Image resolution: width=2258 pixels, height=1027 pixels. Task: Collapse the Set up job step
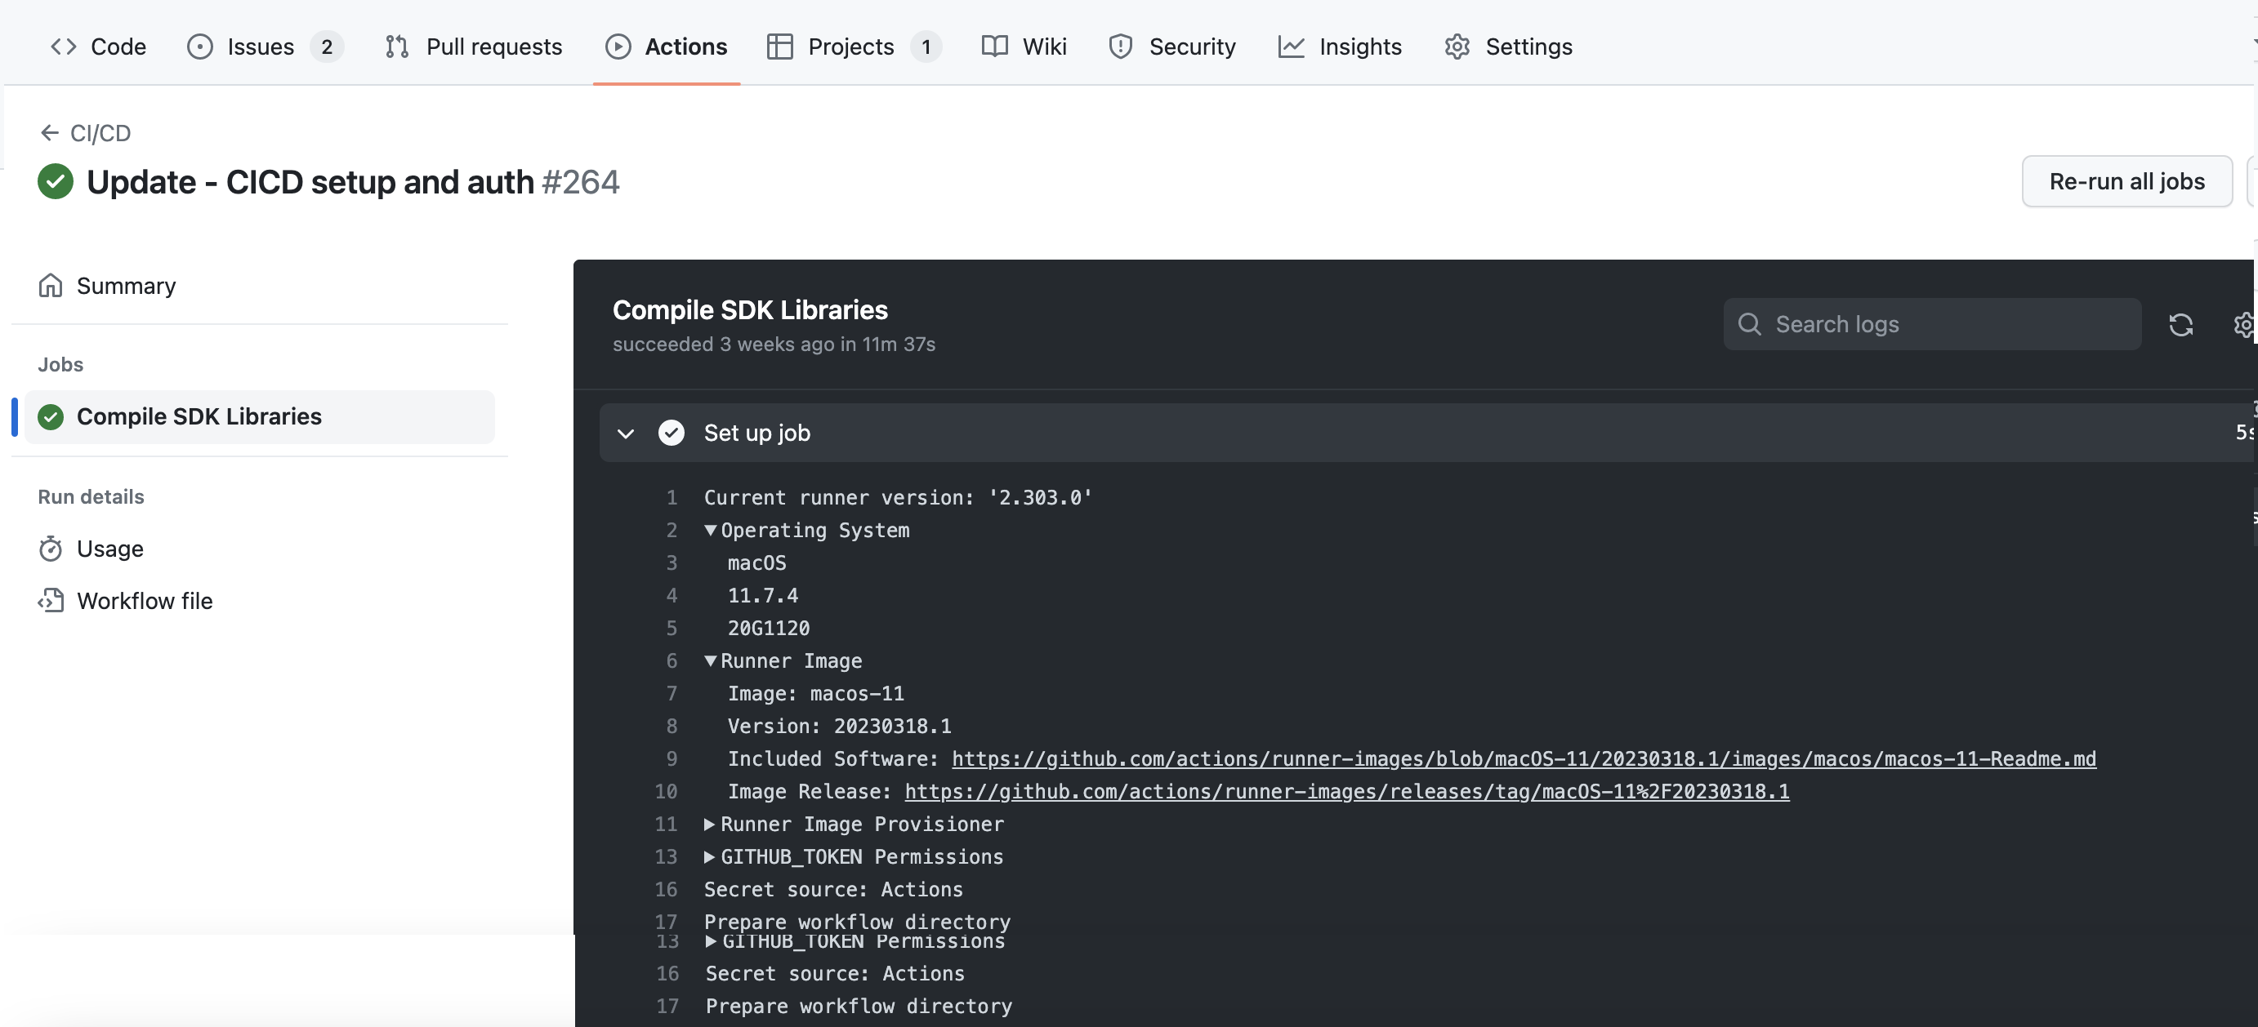626,433
